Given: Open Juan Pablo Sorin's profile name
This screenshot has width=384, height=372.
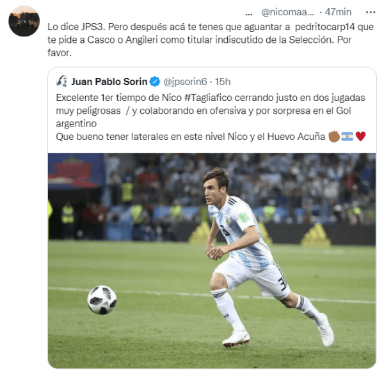Looking at the screenshot, I should (x=109, y=82).
